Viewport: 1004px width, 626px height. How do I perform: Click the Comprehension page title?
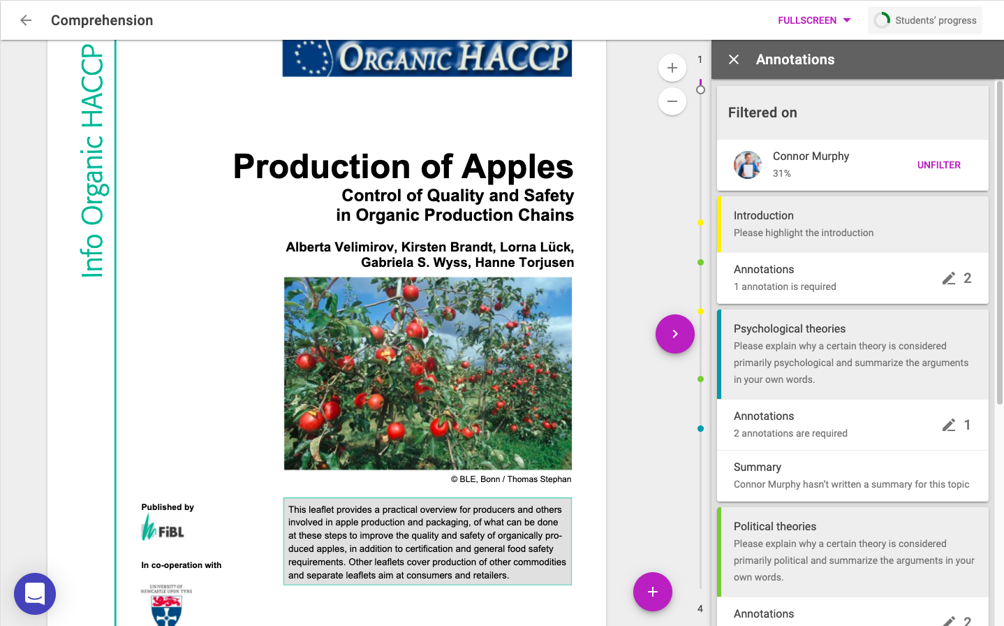[102, 20]
